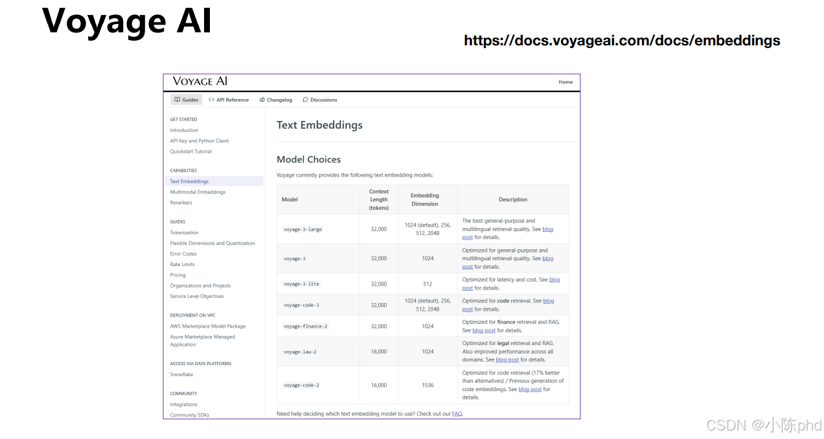Open the Tokenization guide
Image resolution: width=824 pixels, height=439 pixels.
(184, 232)
